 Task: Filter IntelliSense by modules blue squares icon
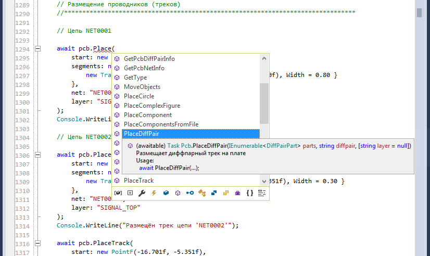coord(214,193)
